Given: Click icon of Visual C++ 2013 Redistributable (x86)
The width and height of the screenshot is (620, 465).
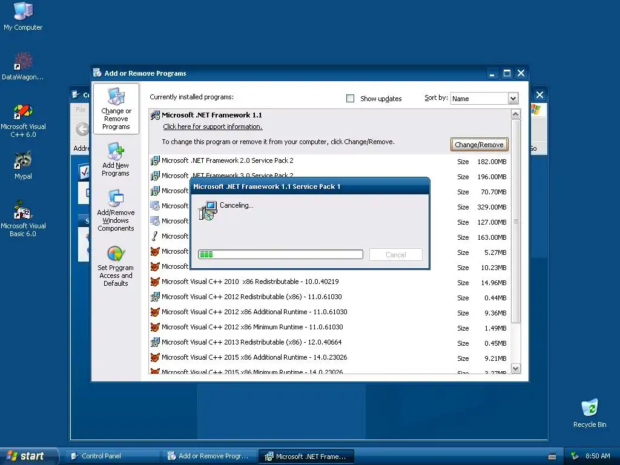Looking at the screenshot, I should [x=155, y=342].
